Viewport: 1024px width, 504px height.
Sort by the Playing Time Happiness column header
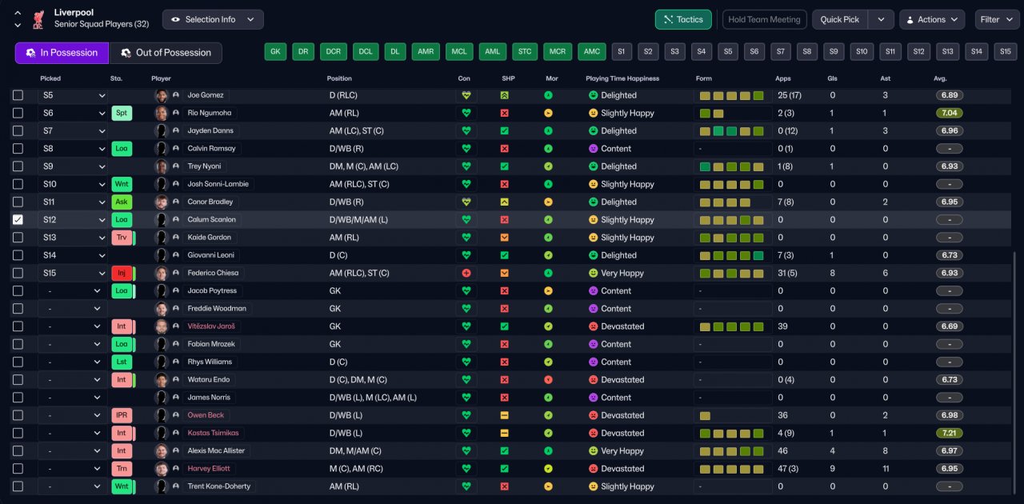622,78
